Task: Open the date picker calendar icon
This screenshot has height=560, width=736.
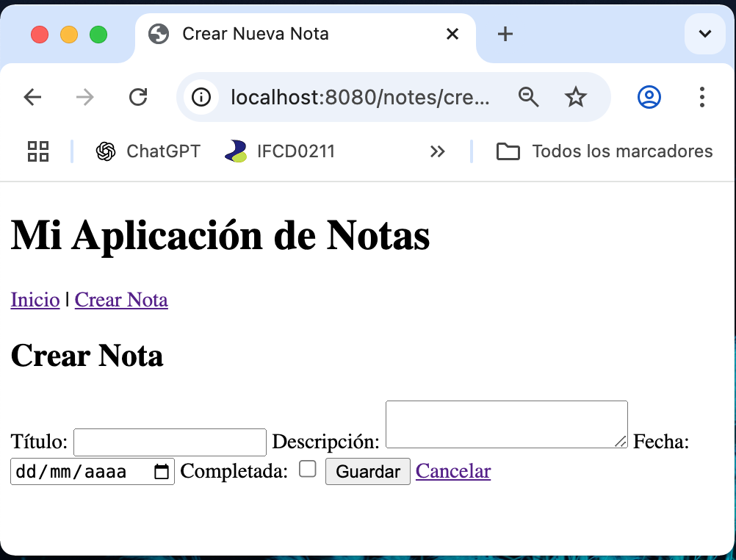Action: click(162, 470)
